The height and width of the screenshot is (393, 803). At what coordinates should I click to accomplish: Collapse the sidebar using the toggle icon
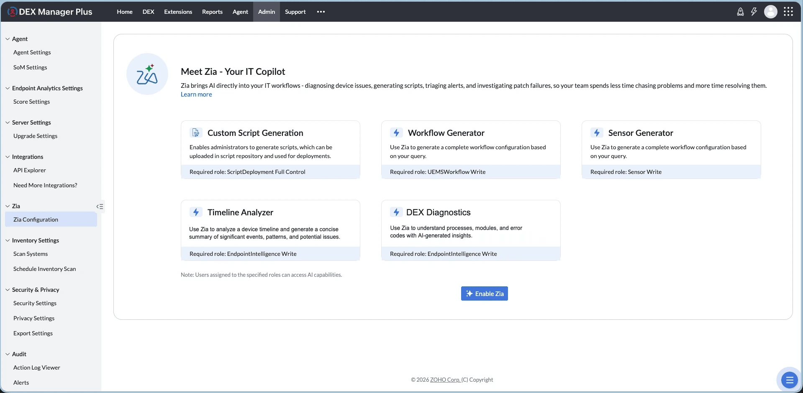point(100,207)
